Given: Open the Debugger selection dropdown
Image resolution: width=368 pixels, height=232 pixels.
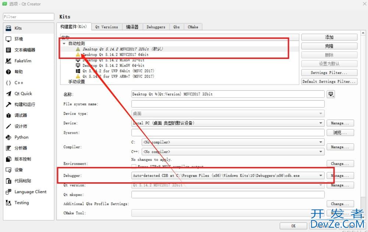Looking at the screenshot, I should [x=228, y=176].
